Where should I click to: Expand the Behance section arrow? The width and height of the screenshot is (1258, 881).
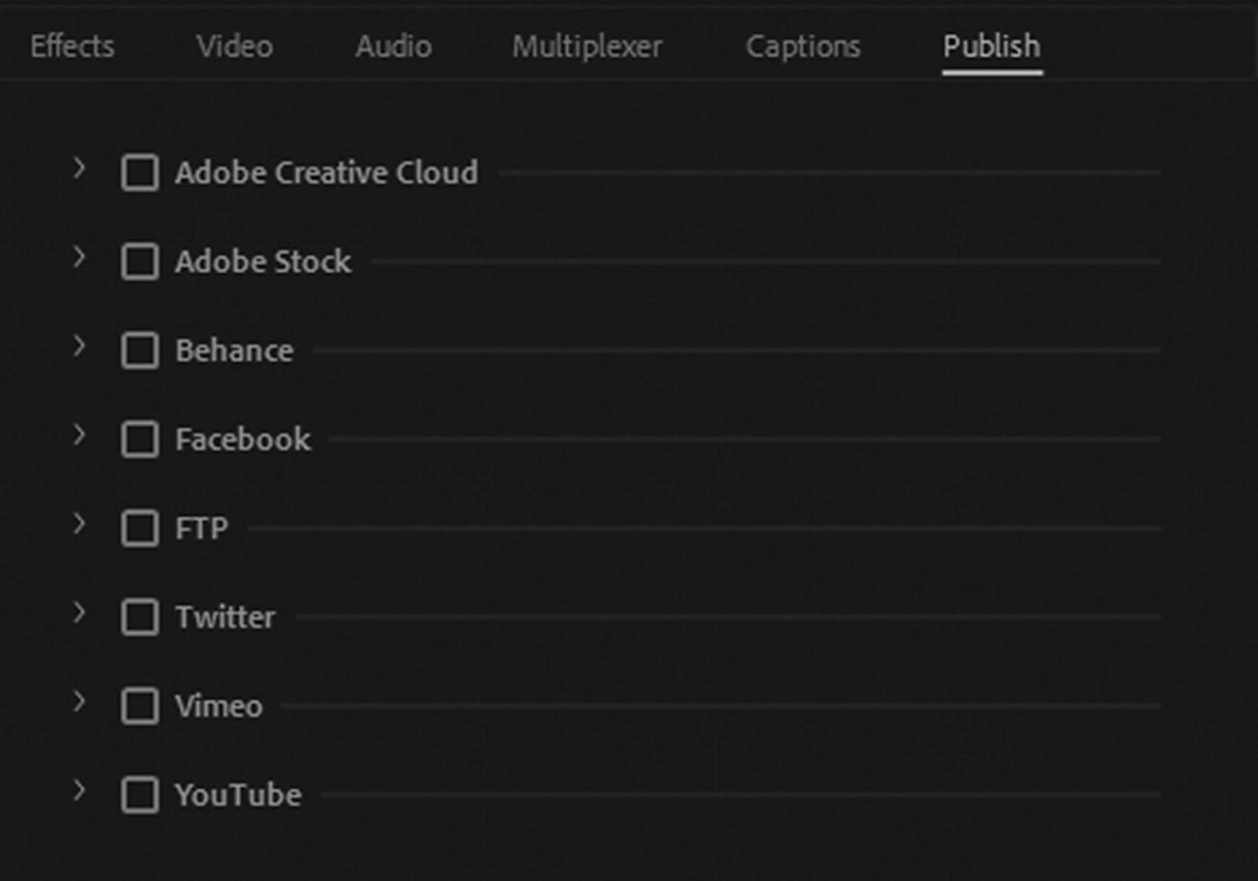(x=79, y=347)
